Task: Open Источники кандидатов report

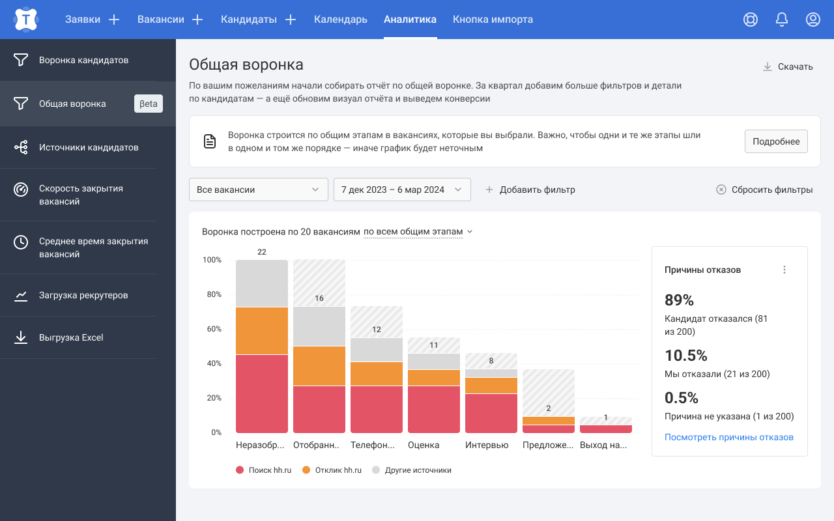Action: [x=88, y=147]
